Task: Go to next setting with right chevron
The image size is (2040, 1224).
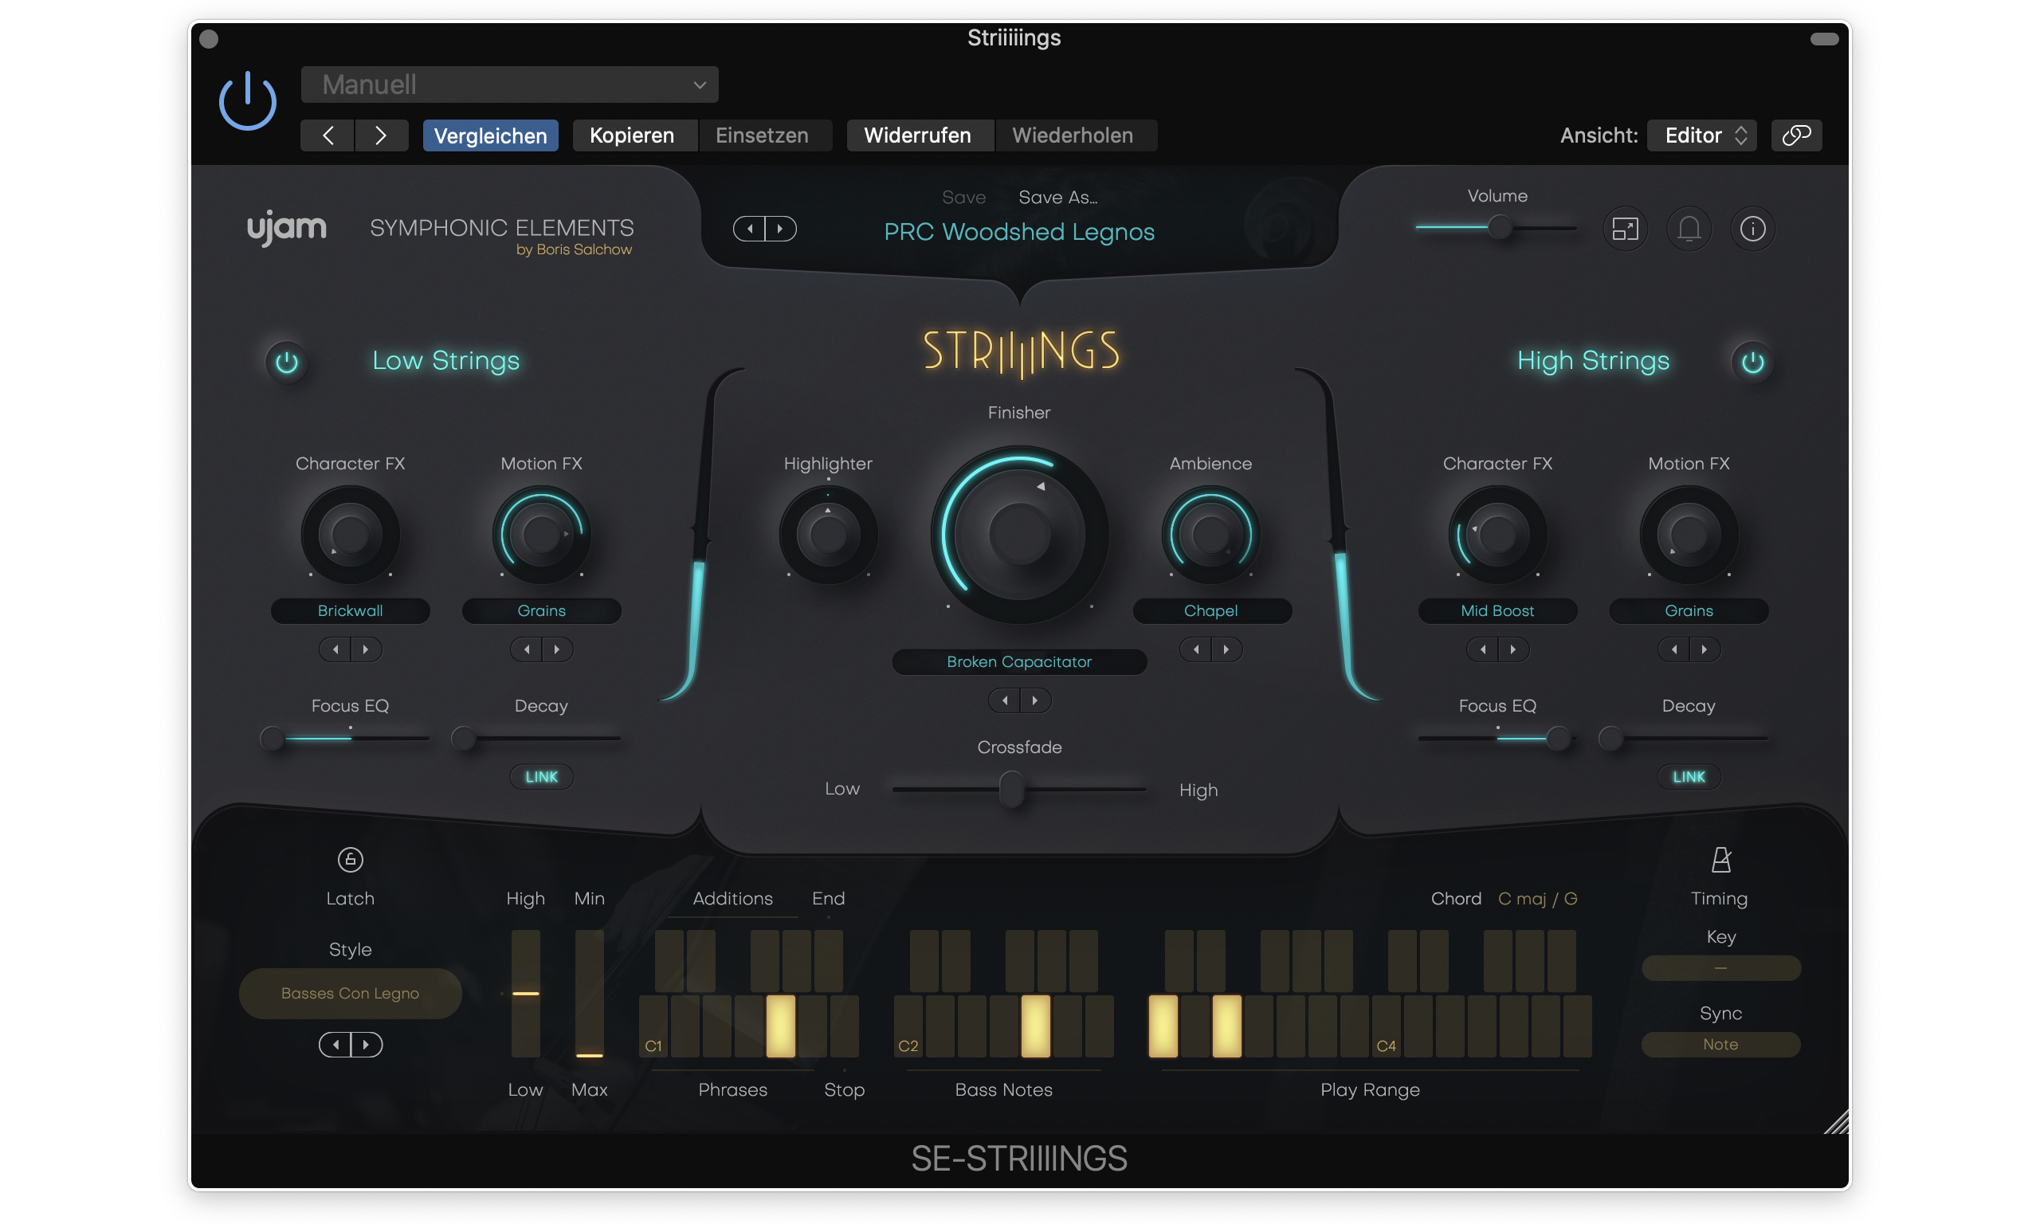Action: pyautogui.click(x=381, y=135)
